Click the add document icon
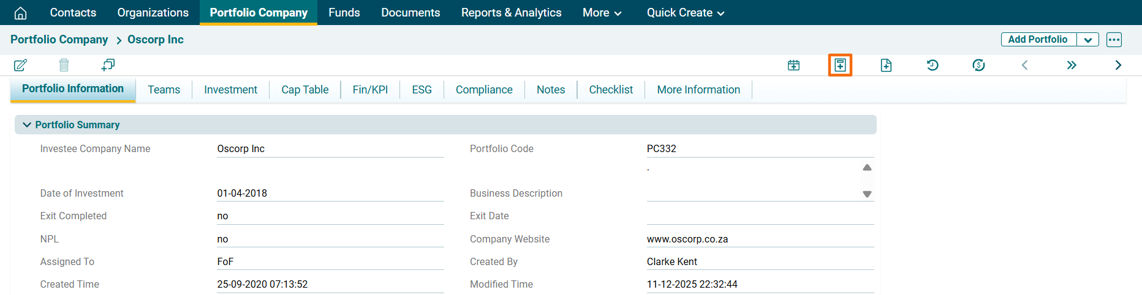The image size is (1142, 295). 886,65
